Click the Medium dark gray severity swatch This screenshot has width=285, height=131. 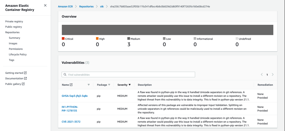tap(129, 38)
